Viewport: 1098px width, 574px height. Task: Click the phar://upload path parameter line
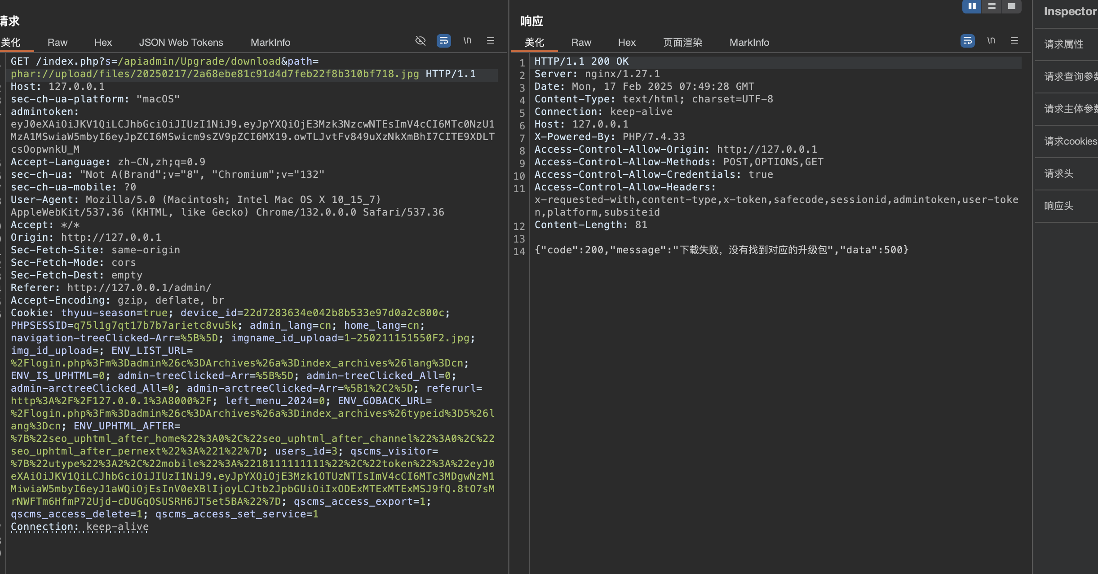(x=215, y=74)
